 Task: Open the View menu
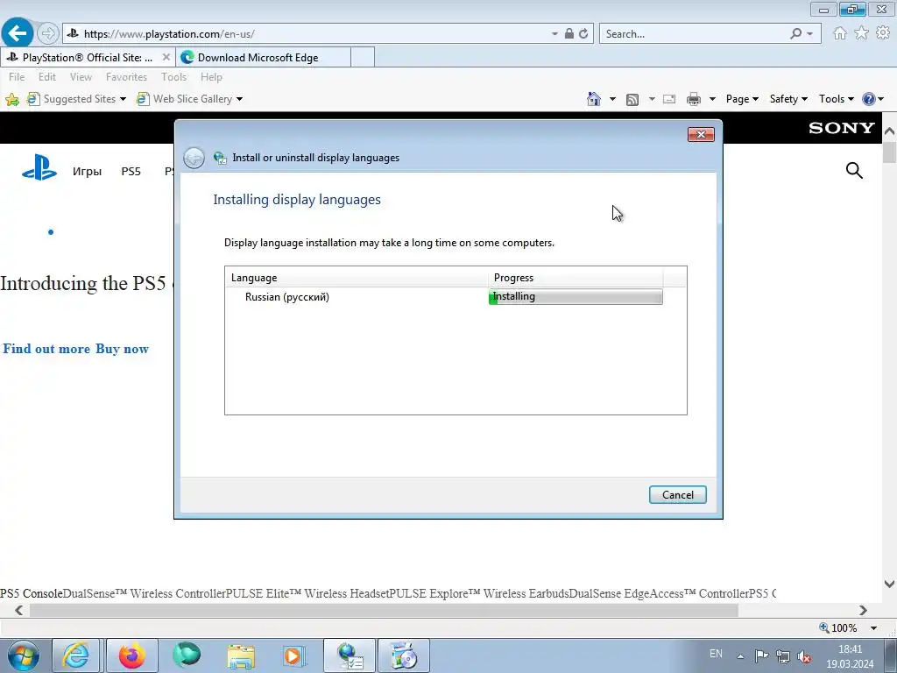tap(81, 77)
